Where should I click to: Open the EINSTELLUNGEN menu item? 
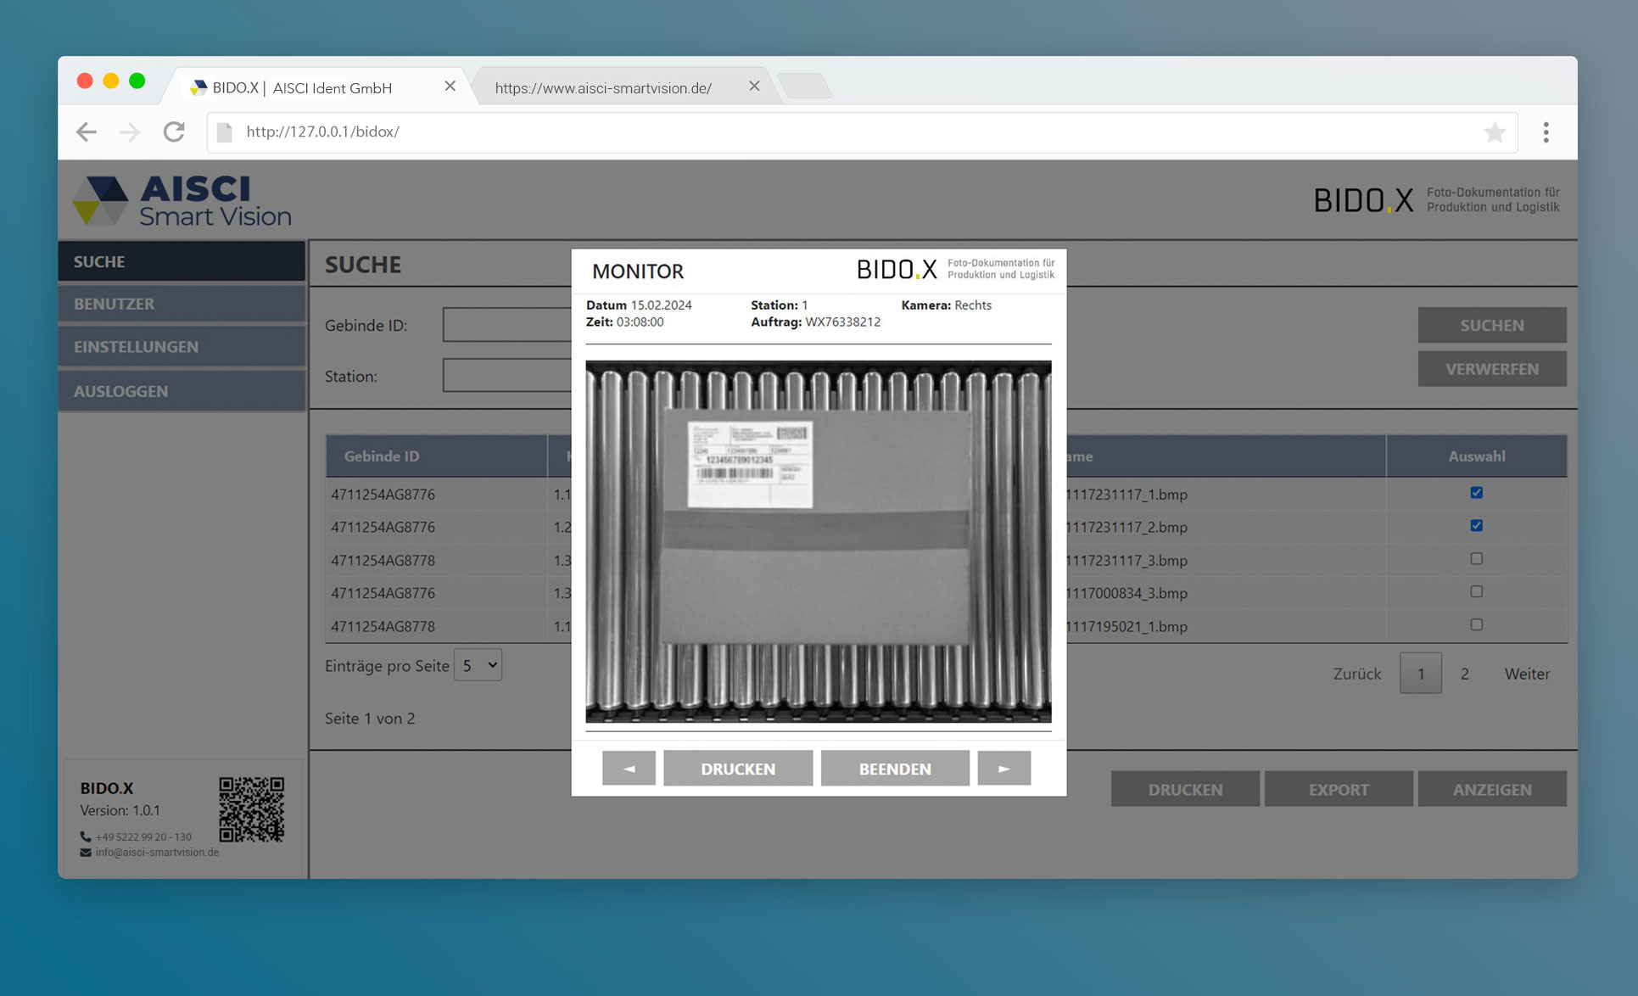tap(182, 347)
